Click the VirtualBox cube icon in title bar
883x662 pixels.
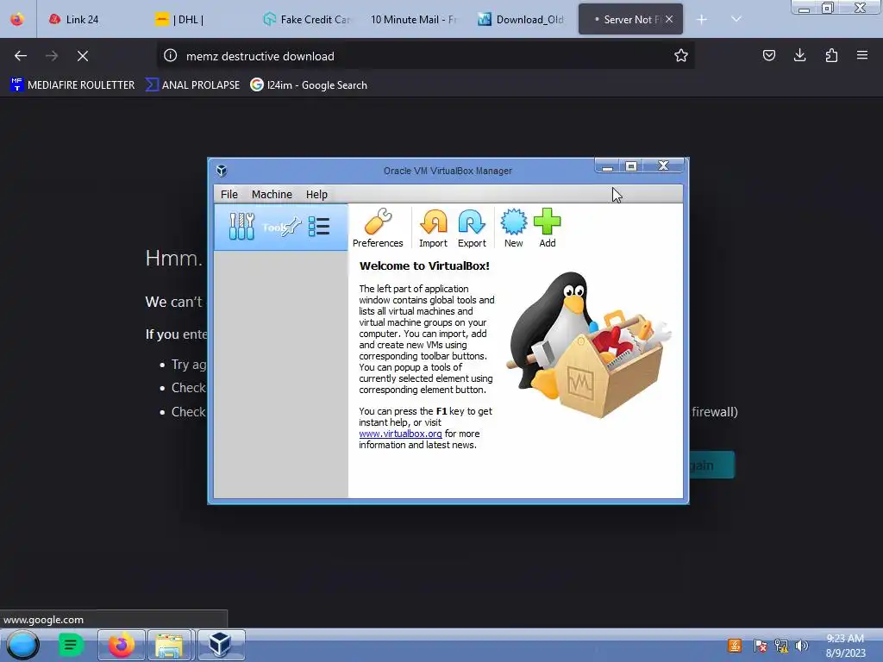pyautogui.click(x=222, y=171)
